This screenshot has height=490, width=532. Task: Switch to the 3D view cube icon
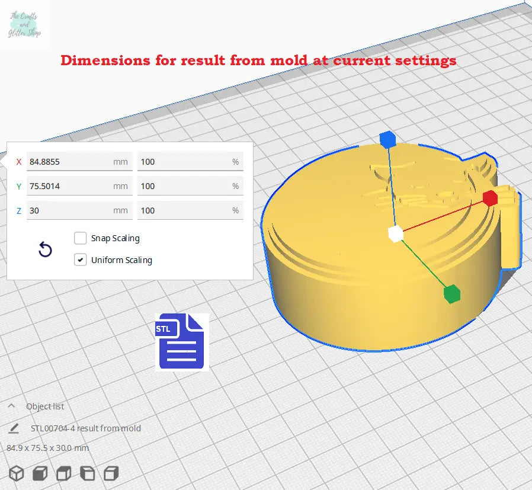tap(16, 473)
